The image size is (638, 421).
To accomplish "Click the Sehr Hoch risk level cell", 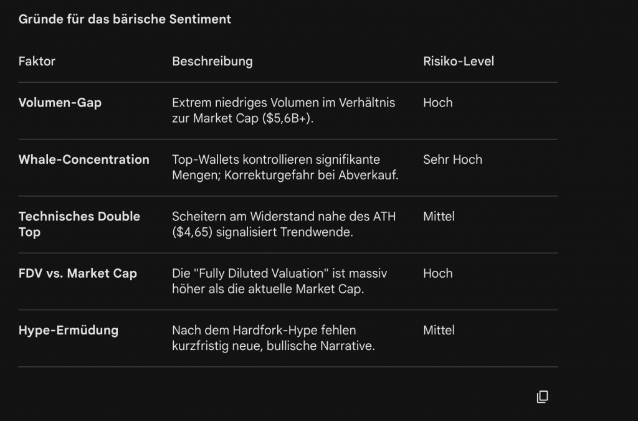I will point(452,159).
